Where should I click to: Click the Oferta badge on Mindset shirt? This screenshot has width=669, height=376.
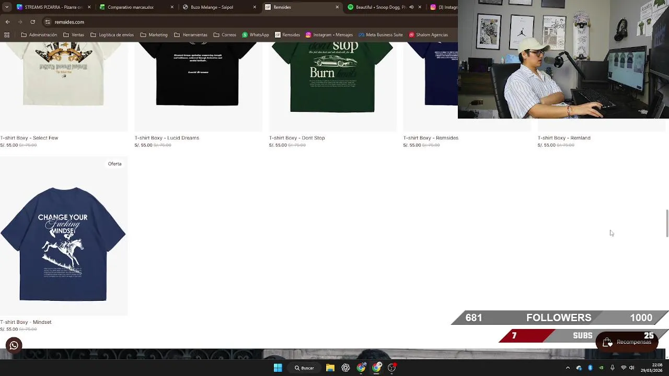pos(114,164)
